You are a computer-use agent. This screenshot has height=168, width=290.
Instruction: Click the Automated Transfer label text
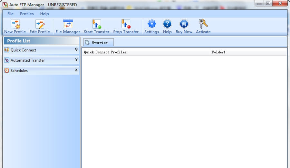tap(28, 60)
